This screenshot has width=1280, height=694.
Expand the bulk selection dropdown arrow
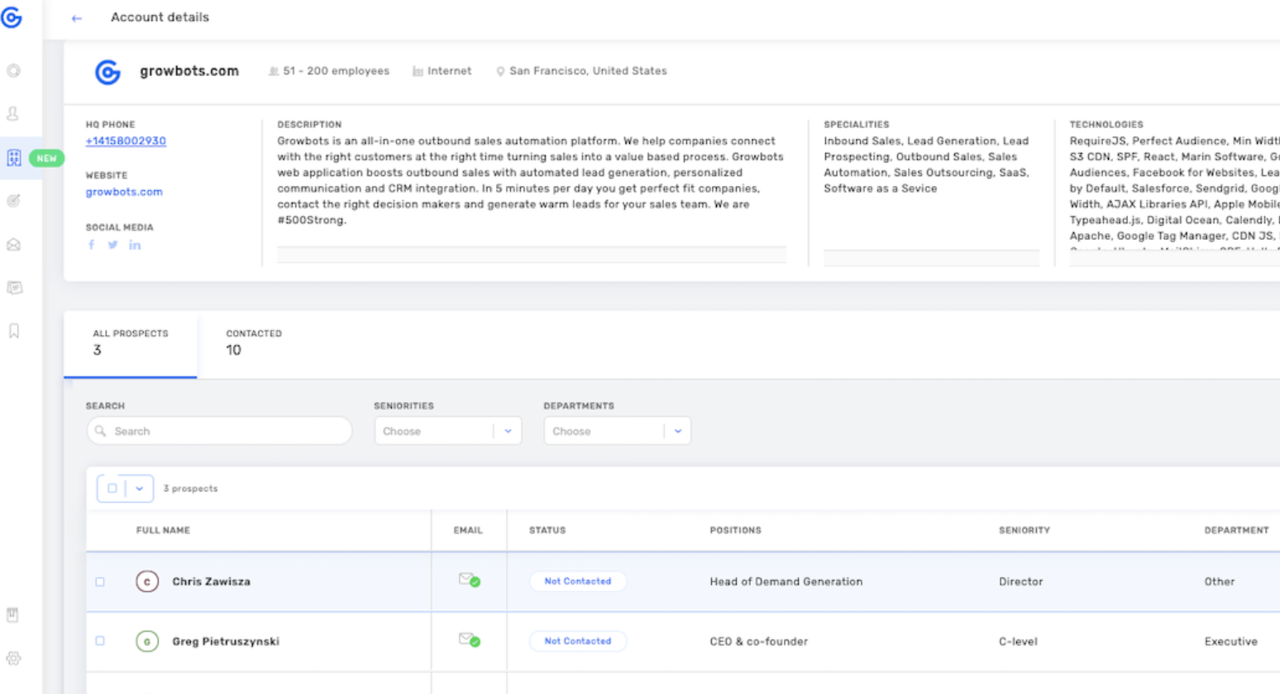click(138, 488)
